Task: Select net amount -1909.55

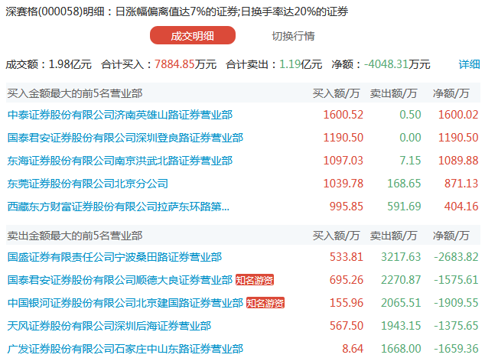Action: tap(456, 303)
